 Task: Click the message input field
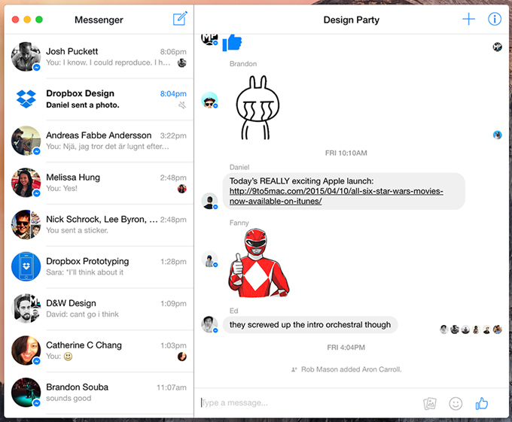pos(307,403)
